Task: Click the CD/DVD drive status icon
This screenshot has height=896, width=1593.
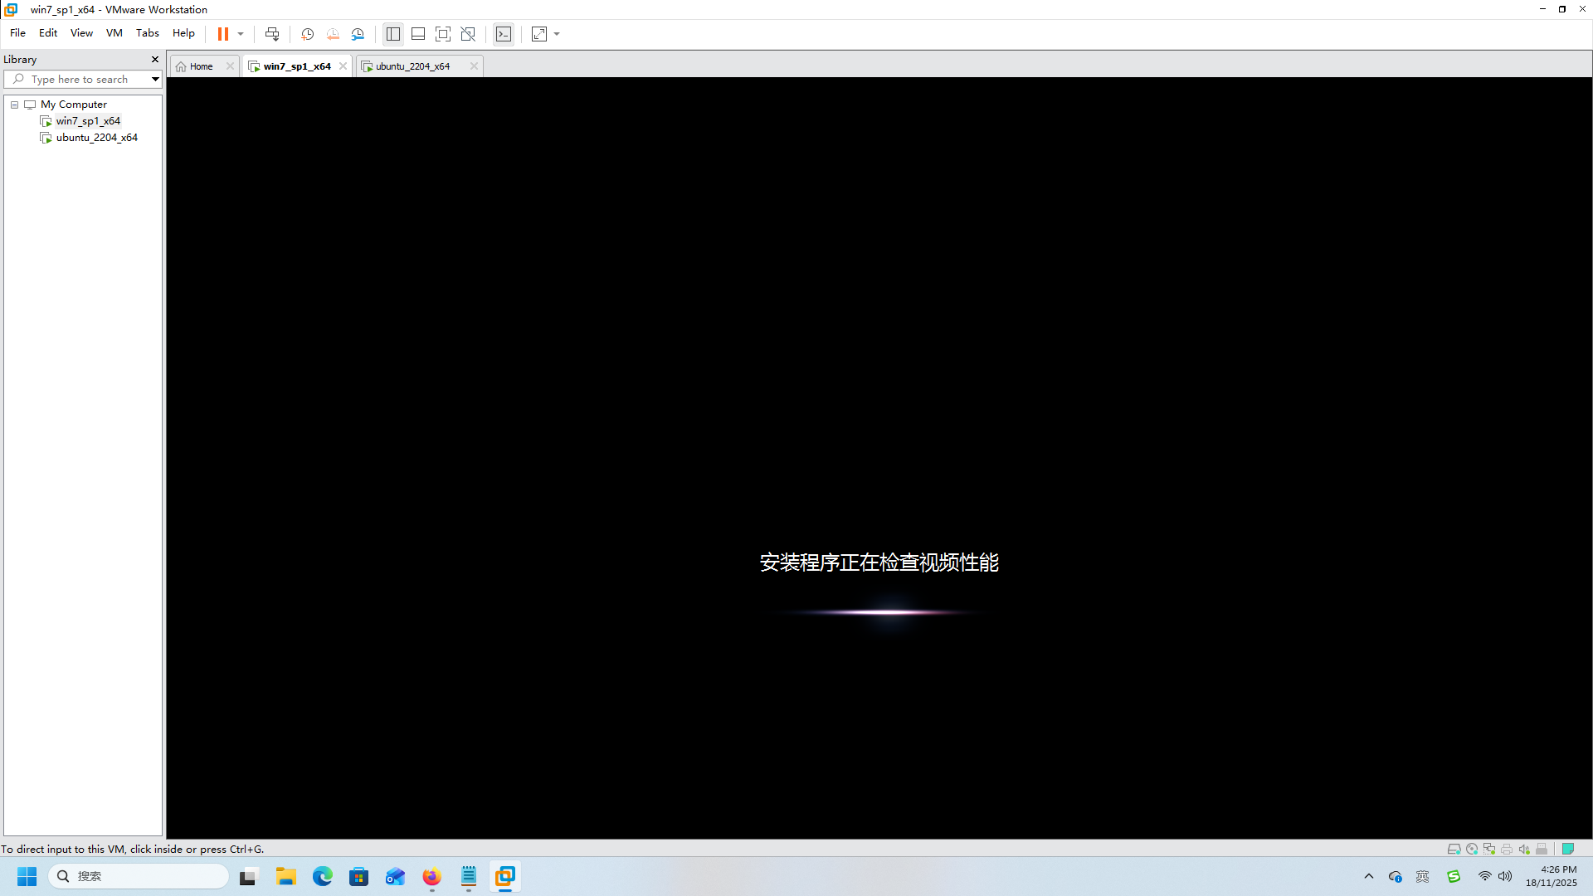Action: 1472,849
